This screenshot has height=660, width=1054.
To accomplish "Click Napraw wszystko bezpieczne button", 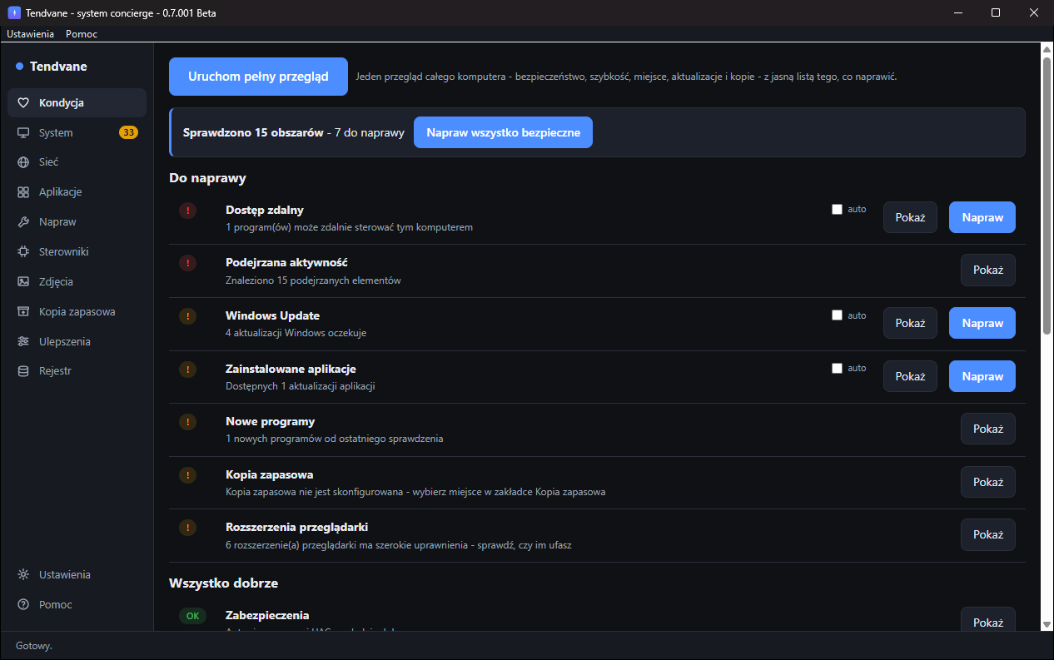I will point(503,132).
